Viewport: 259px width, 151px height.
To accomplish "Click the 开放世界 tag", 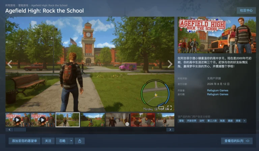I will coord(192,121).
